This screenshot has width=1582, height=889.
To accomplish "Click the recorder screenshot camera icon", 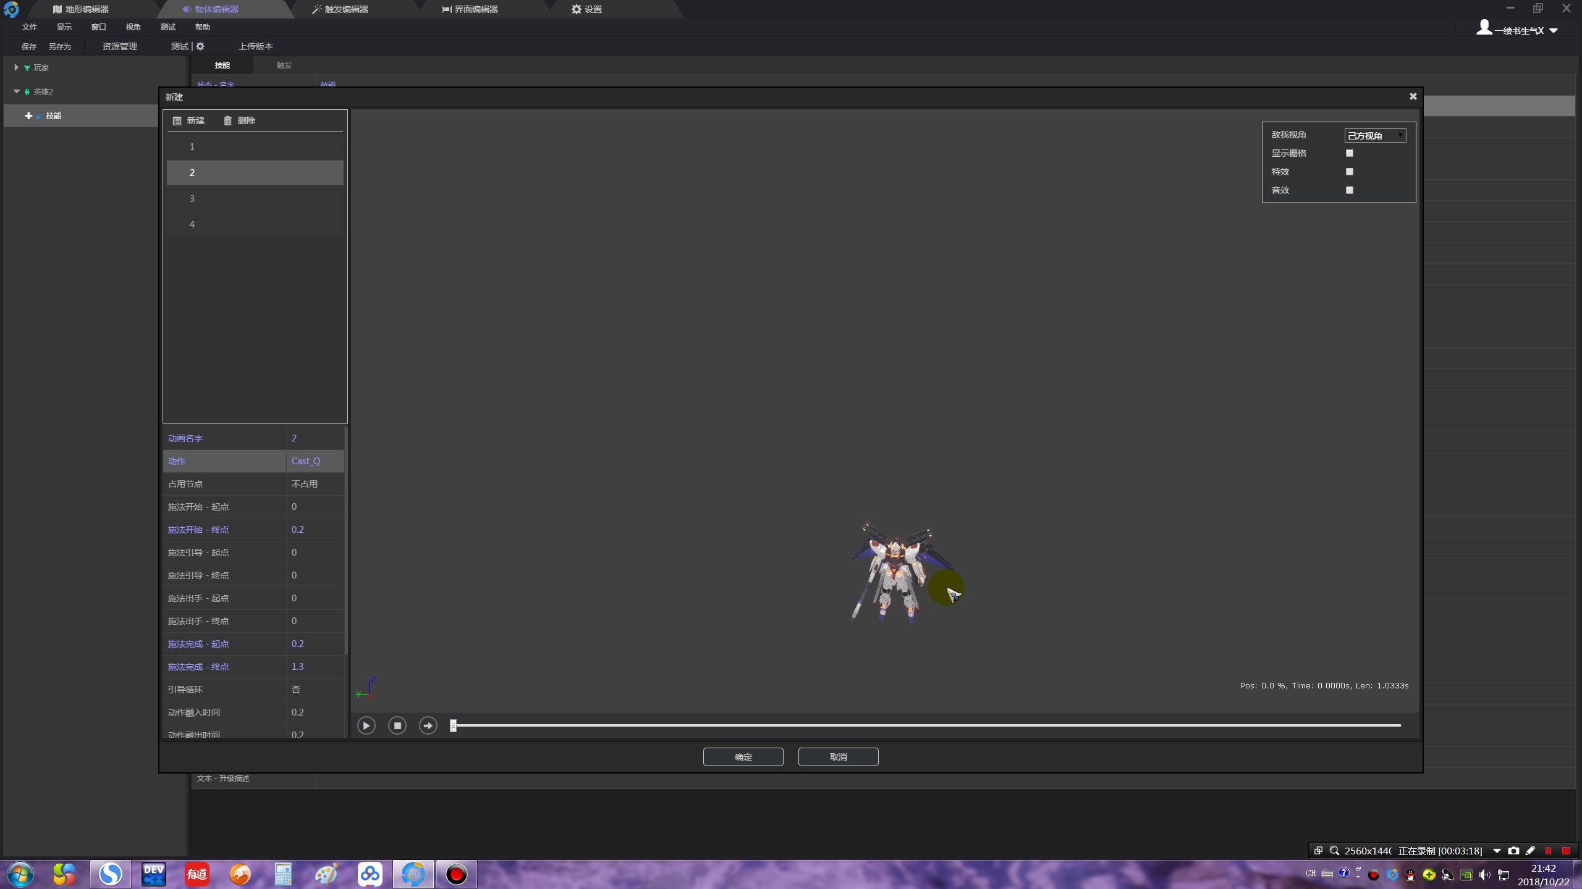I will click(x=1513, y=851).
